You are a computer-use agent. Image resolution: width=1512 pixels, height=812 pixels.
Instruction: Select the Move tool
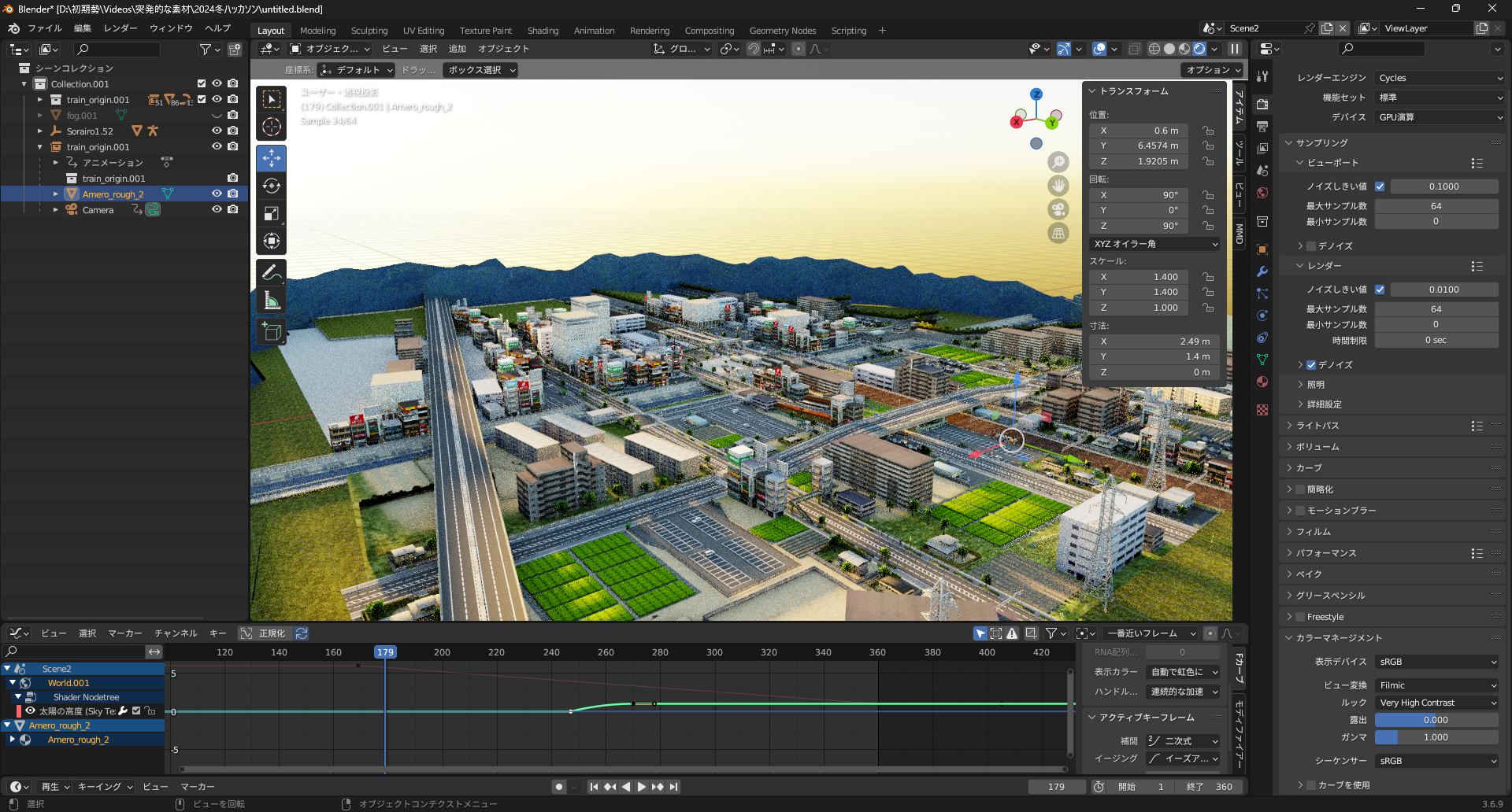click(272, 158)
